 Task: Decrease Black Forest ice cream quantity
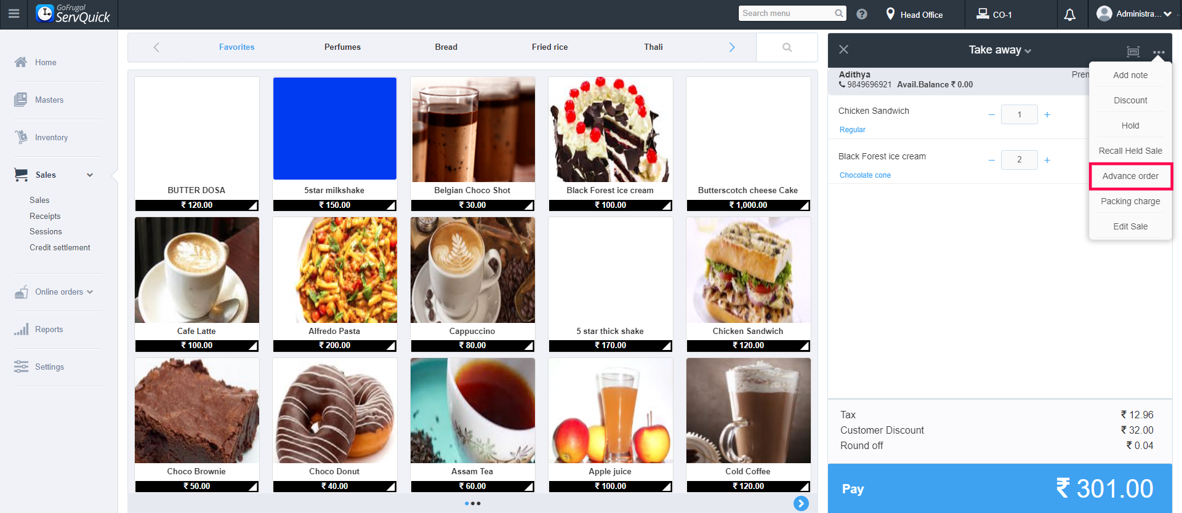(x=991, y=161)
